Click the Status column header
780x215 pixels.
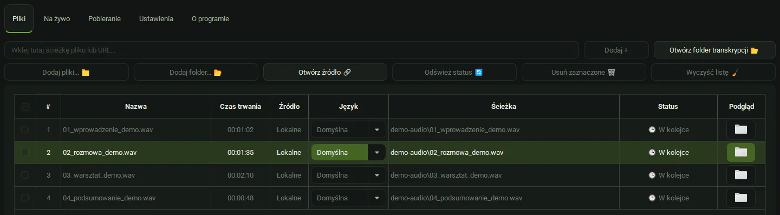pos(668,107)
